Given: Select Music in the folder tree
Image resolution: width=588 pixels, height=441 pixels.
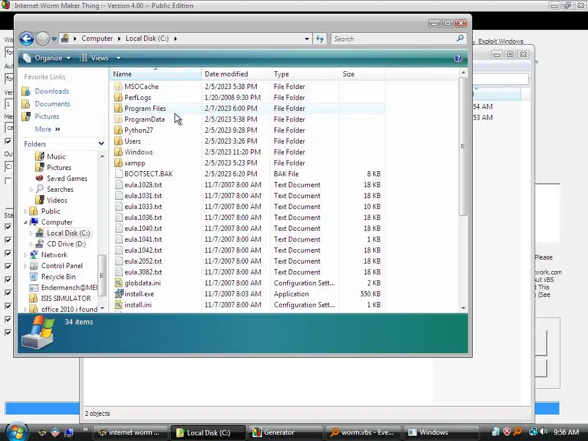Looking at the screenshot, I should (56, 156).
